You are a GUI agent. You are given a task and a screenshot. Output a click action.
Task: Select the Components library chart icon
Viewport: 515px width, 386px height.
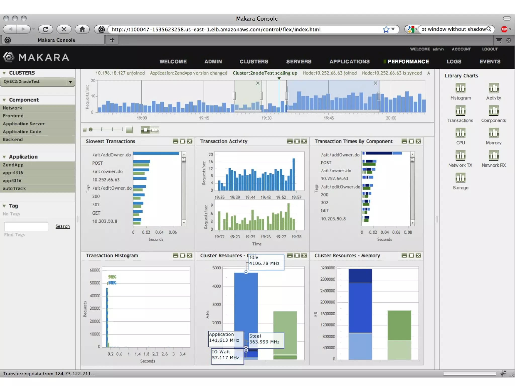[x=493, y=111]
